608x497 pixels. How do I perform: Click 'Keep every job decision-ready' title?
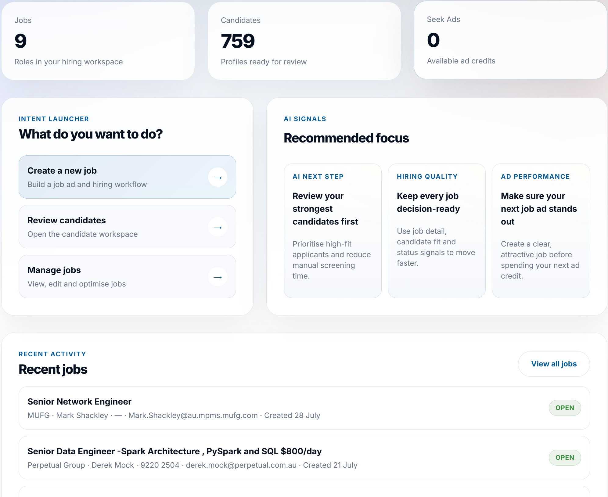pyautogui.click(x=428, y=202)
